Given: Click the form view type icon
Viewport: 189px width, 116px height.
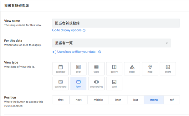Looking at the screenshot, I should [x=78, y=82].
